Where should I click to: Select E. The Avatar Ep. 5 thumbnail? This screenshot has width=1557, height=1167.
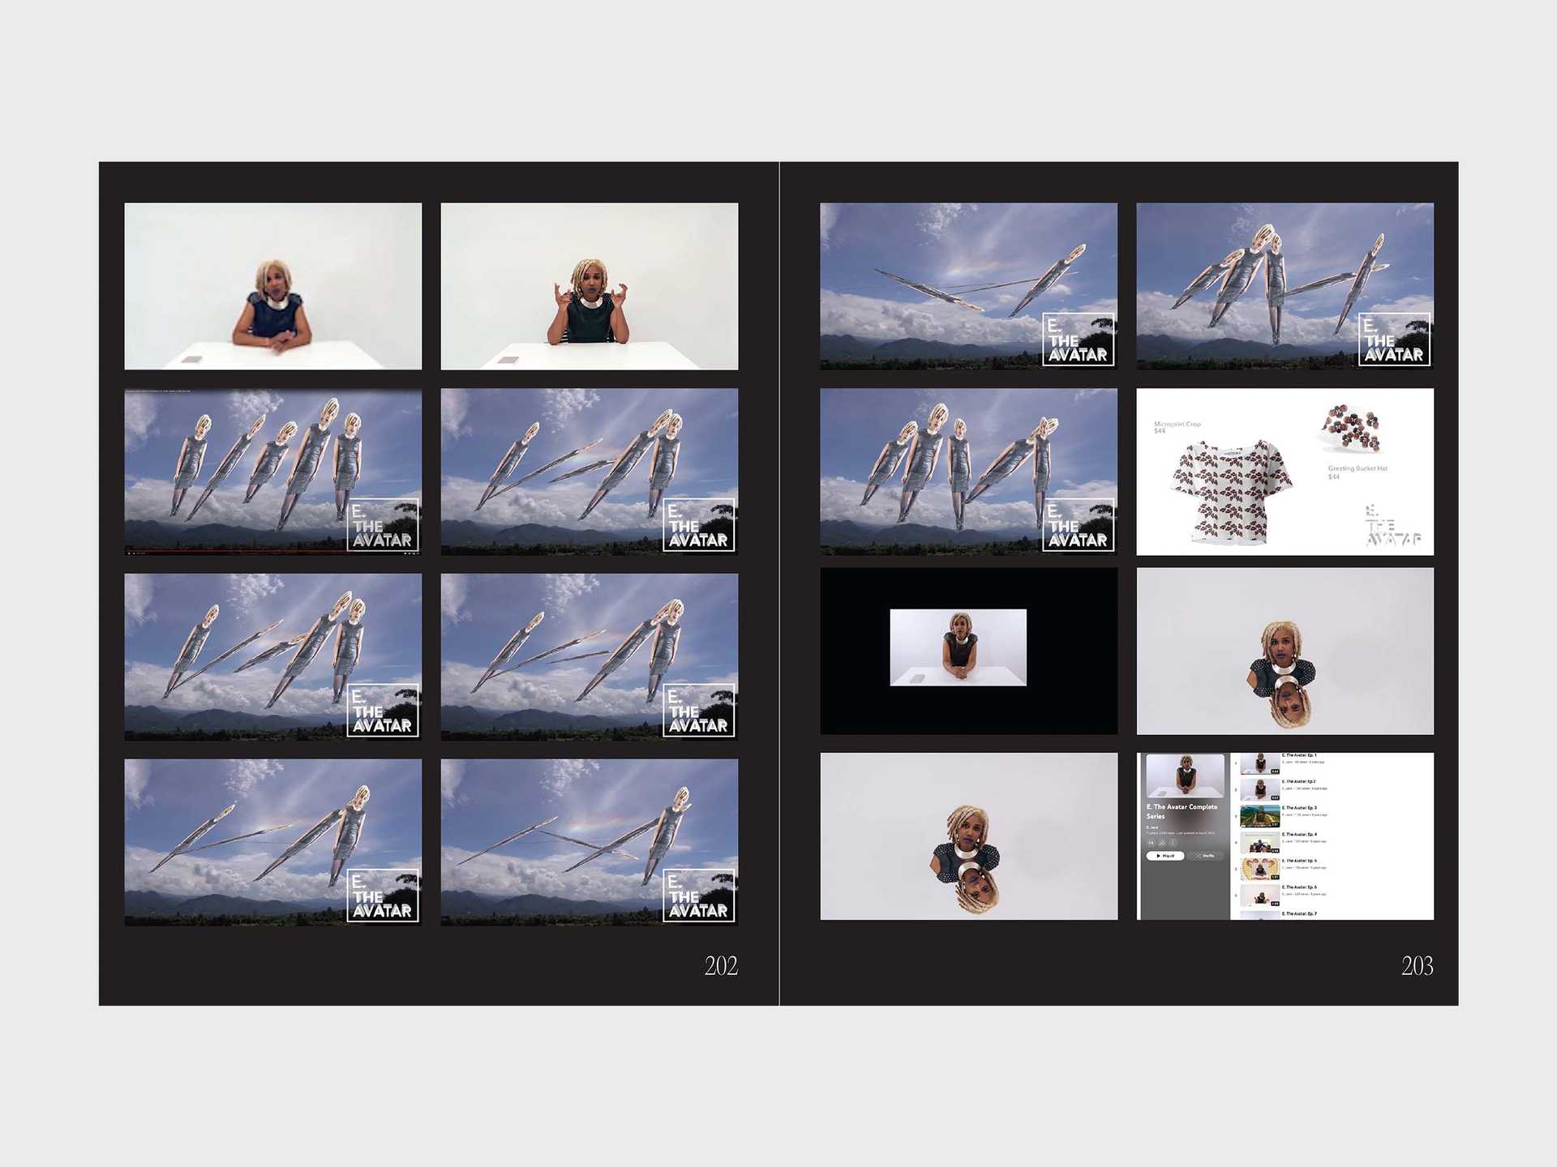[1260, 869]
